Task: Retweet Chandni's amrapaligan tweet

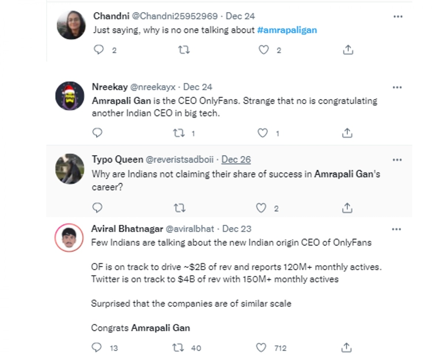Action: (x=184, y=50)
